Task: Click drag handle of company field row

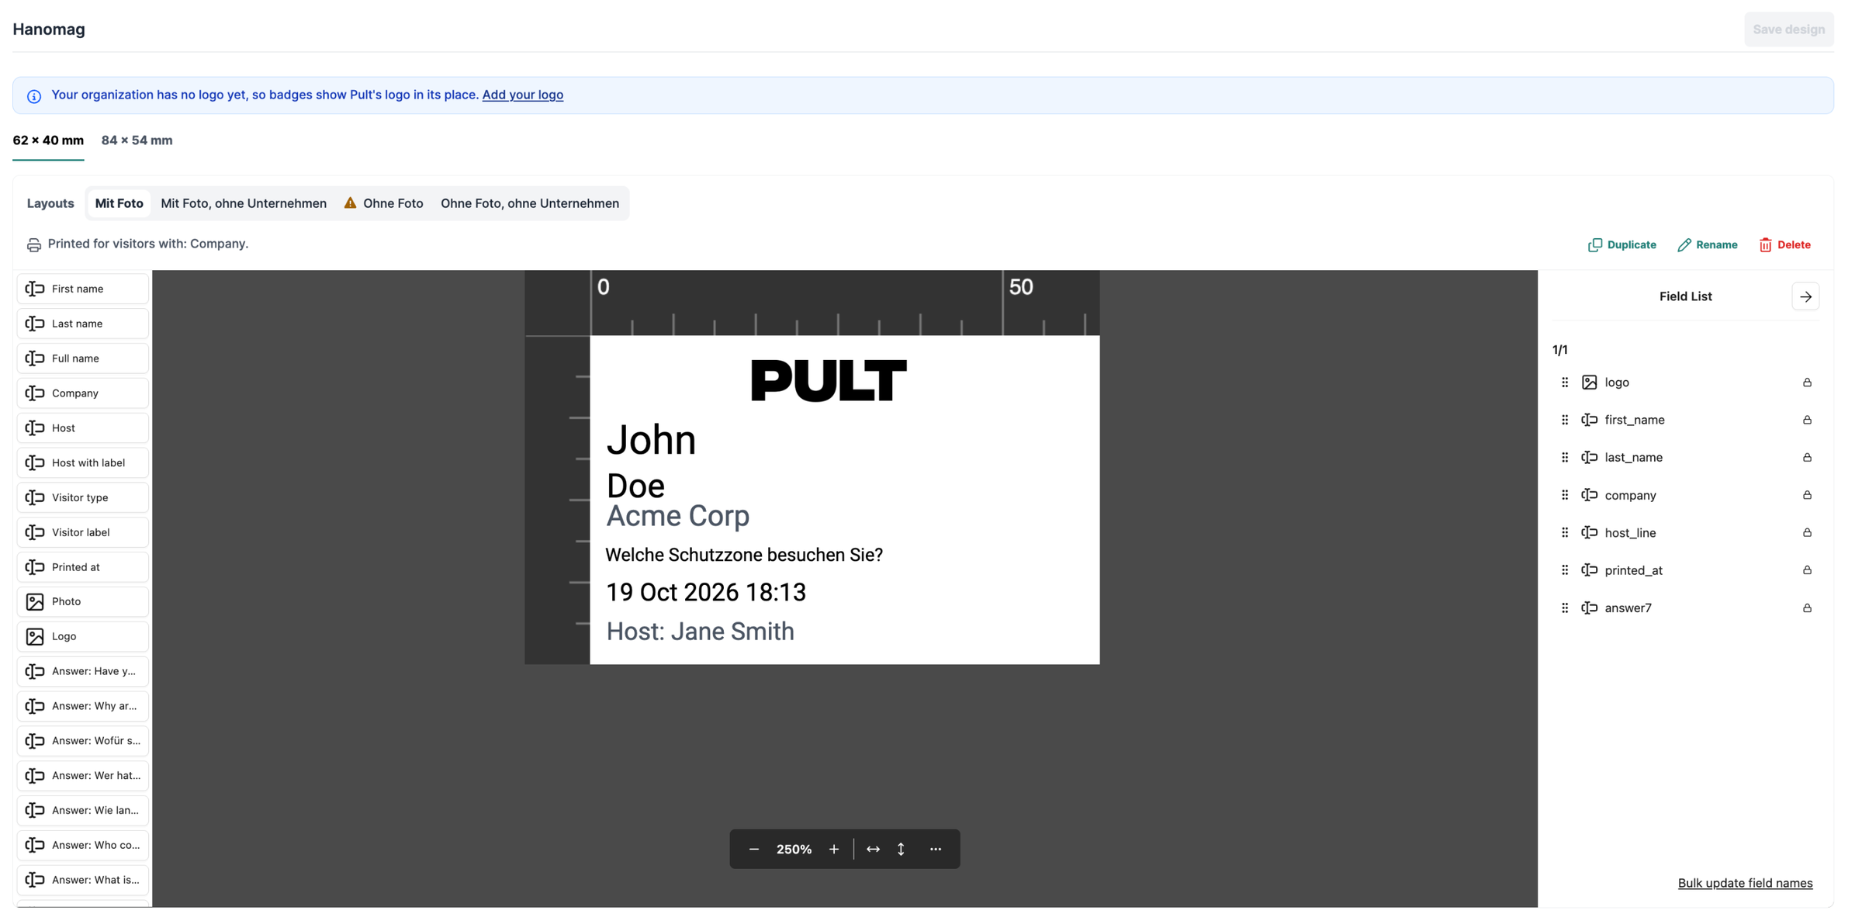Action: pyautogui.click(x=1565, y=495)
